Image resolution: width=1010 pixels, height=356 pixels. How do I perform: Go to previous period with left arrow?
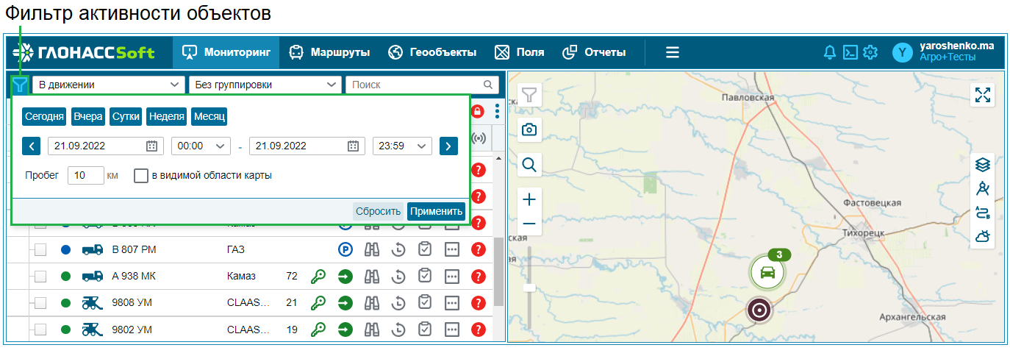coord(32,146)
